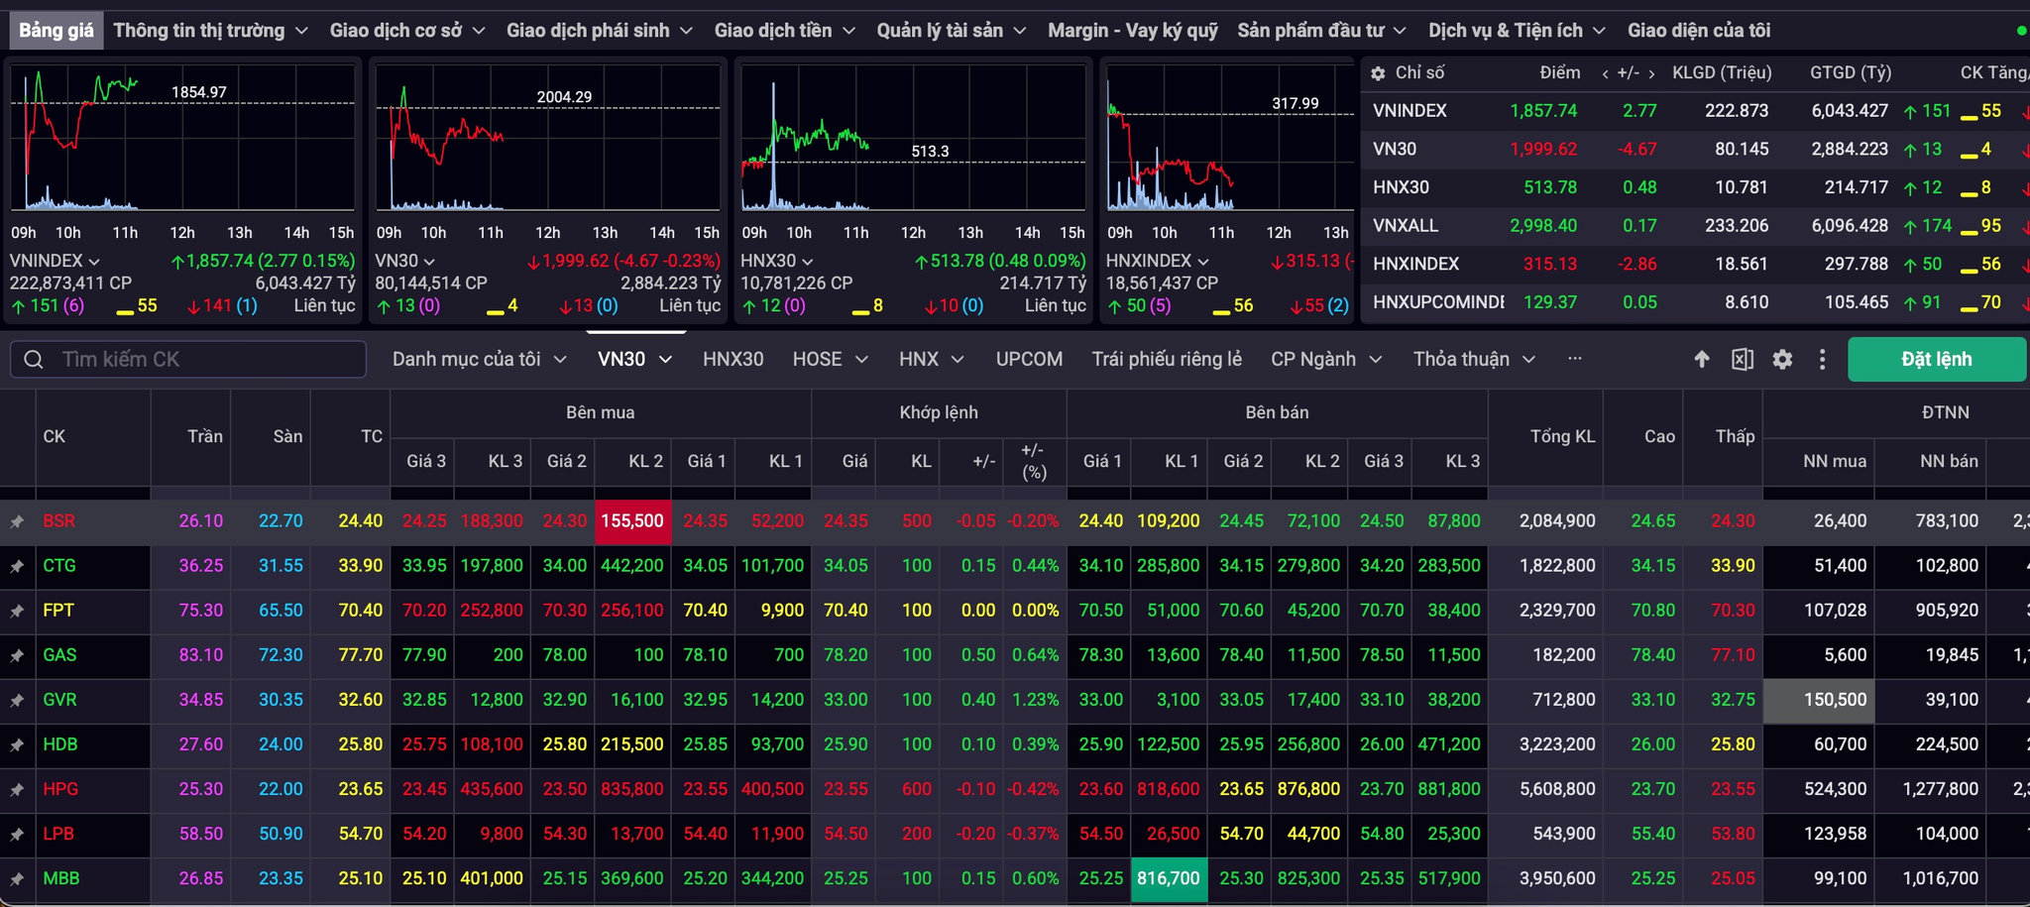
Task: Toggle the pin for MBB row
Action: [17, 878]
